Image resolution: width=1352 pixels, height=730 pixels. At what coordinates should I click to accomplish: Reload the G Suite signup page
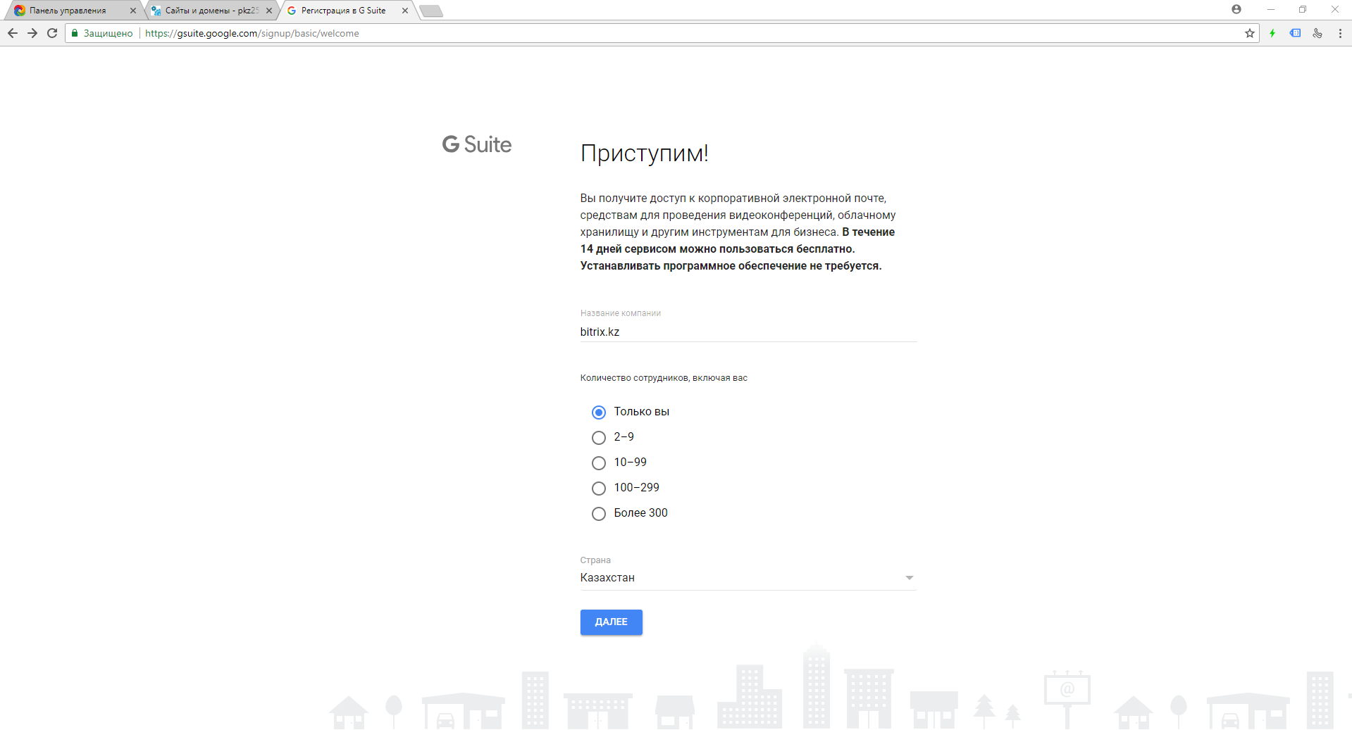(52, 33)
